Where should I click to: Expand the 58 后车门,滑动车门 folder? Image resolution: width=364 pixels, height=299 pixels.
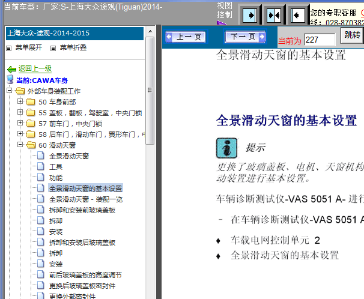pyautogui.click(x=20, y=134)
